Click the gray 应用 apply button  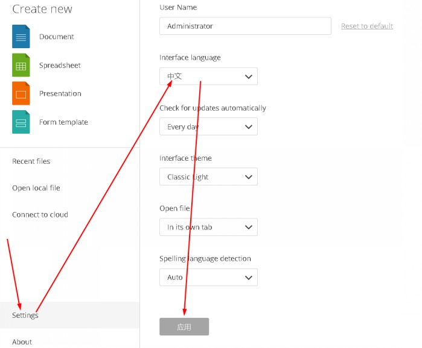[184, 327]
